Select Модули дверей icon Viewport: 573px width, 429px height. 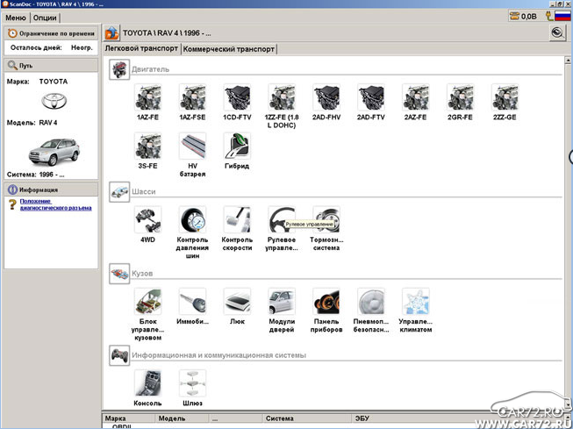pyautogui.click(x=282, y=302)
